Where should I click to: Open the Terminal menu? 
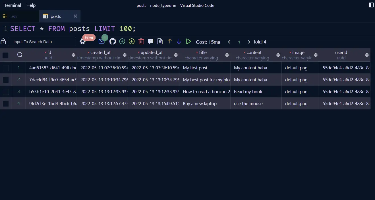13,5
